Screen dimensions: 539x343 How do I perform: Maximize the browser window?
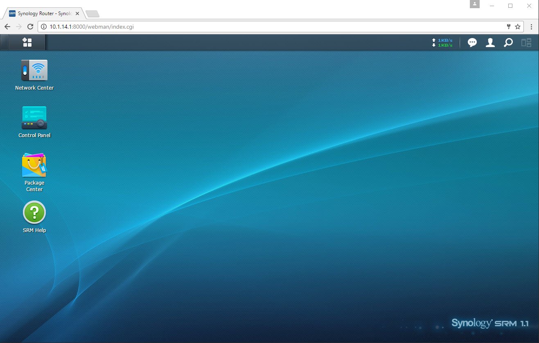pyautogui.click(x=510, y=5)
